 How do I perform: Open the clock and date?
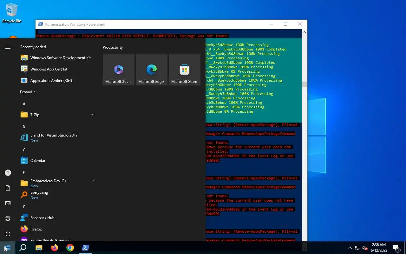tap(379, 248)
